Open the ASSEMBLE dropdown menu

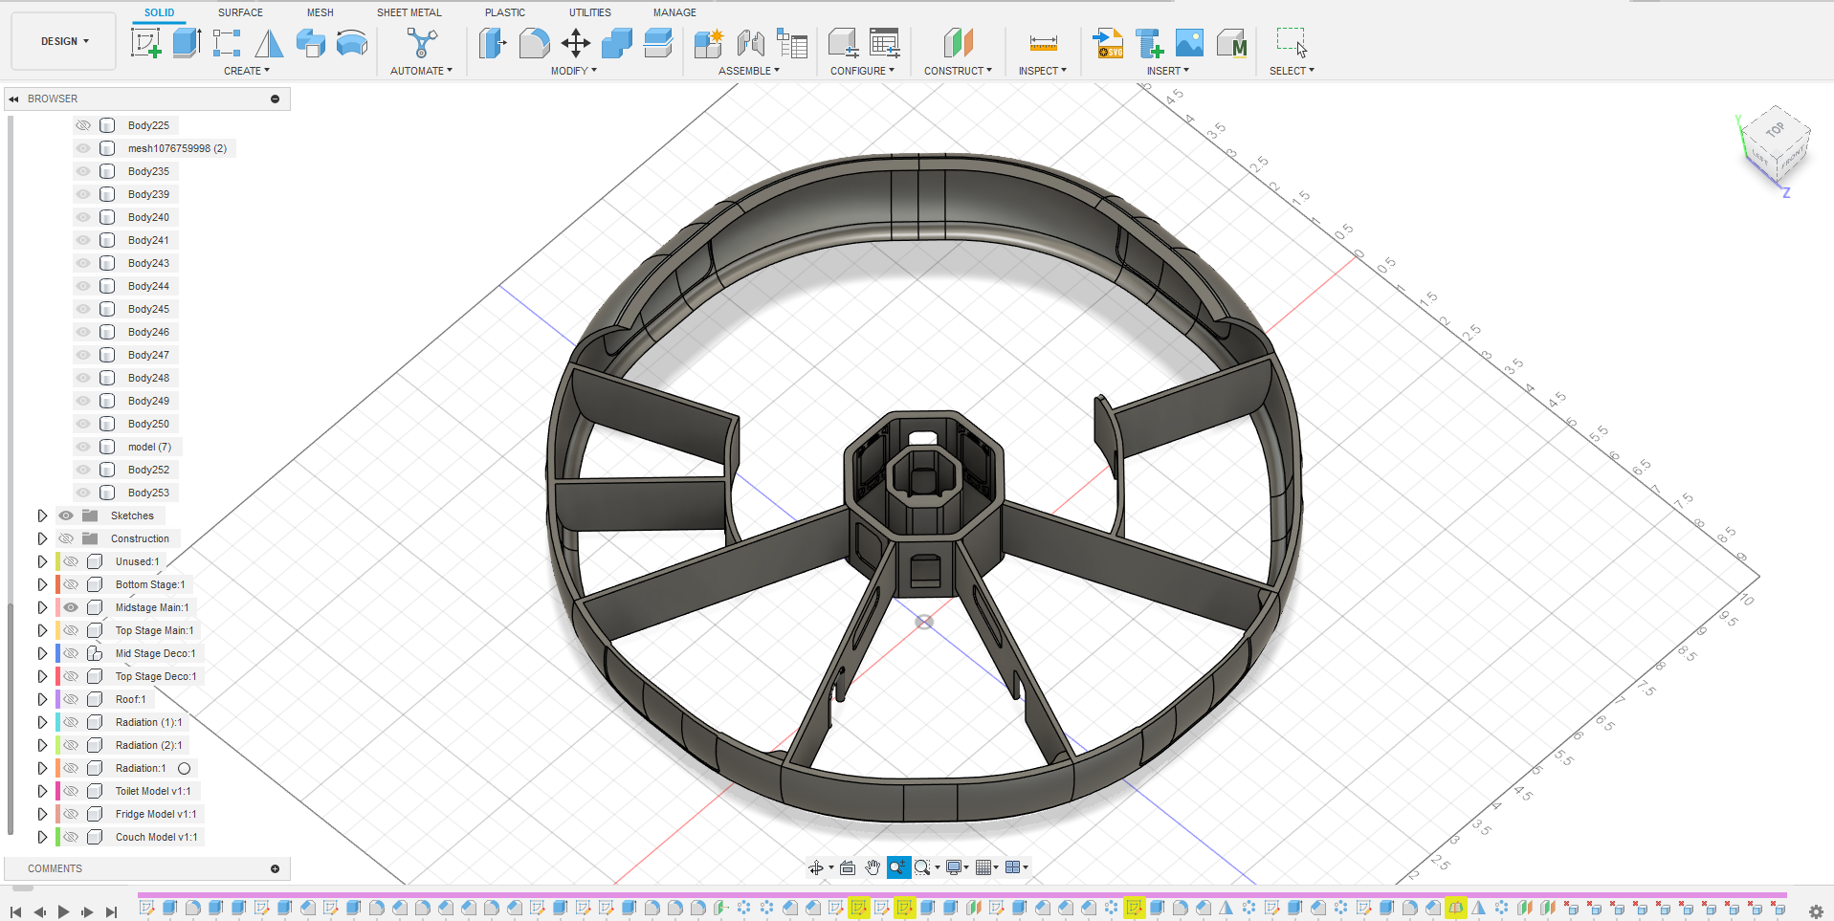click(x=749, y=71)
